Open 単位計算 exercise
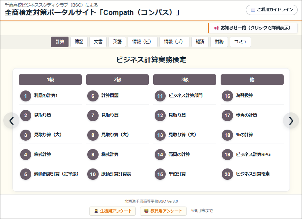302x219 pixels. pyautogui.click(x=177, y=174)
